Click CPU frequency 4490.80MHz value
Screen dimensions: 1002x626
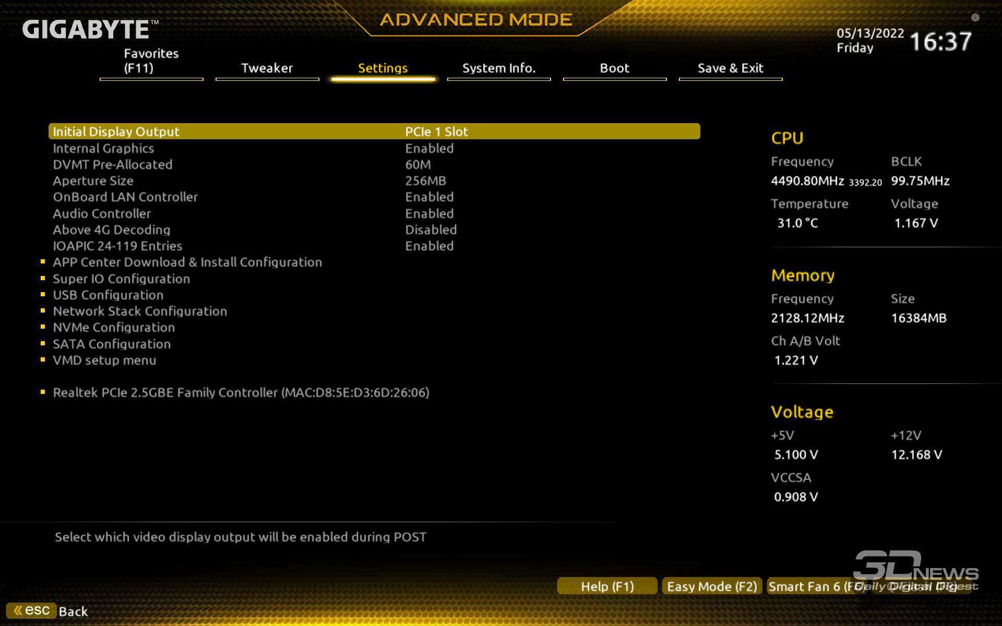[x=807, y=180]
